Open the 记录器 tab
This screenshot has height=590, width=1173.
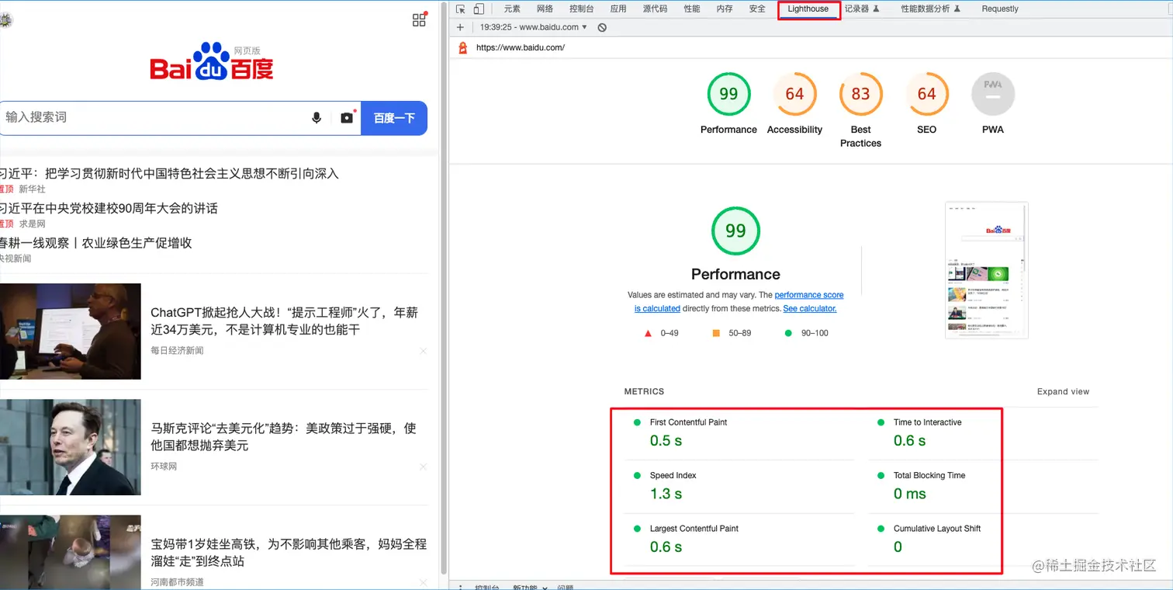(861, 9)
